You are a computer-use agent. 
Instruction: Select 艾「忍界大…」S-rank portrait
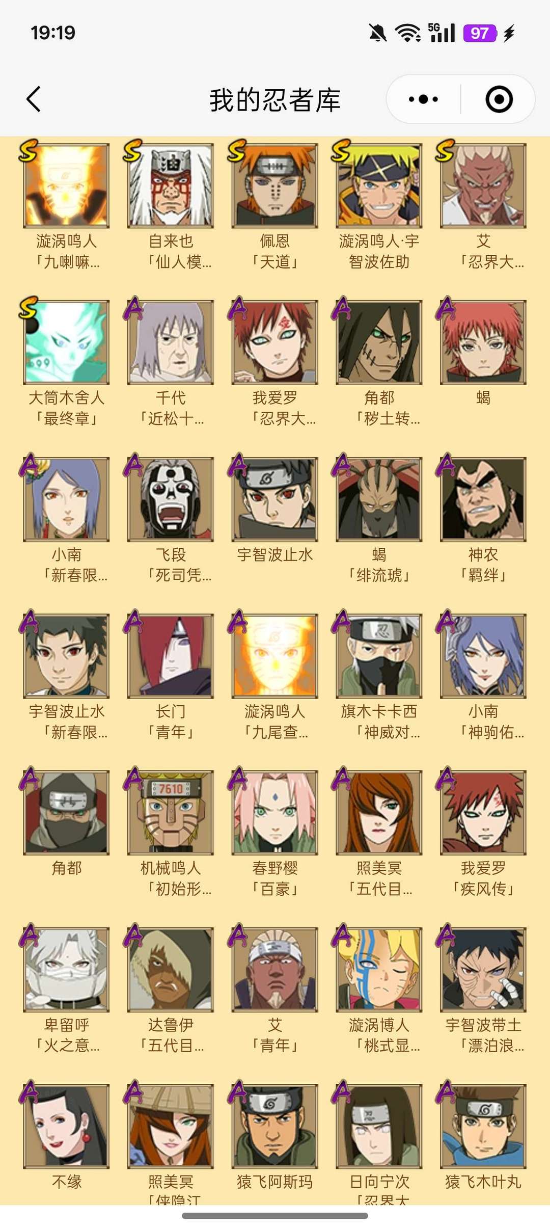click(x=483, y=185)
